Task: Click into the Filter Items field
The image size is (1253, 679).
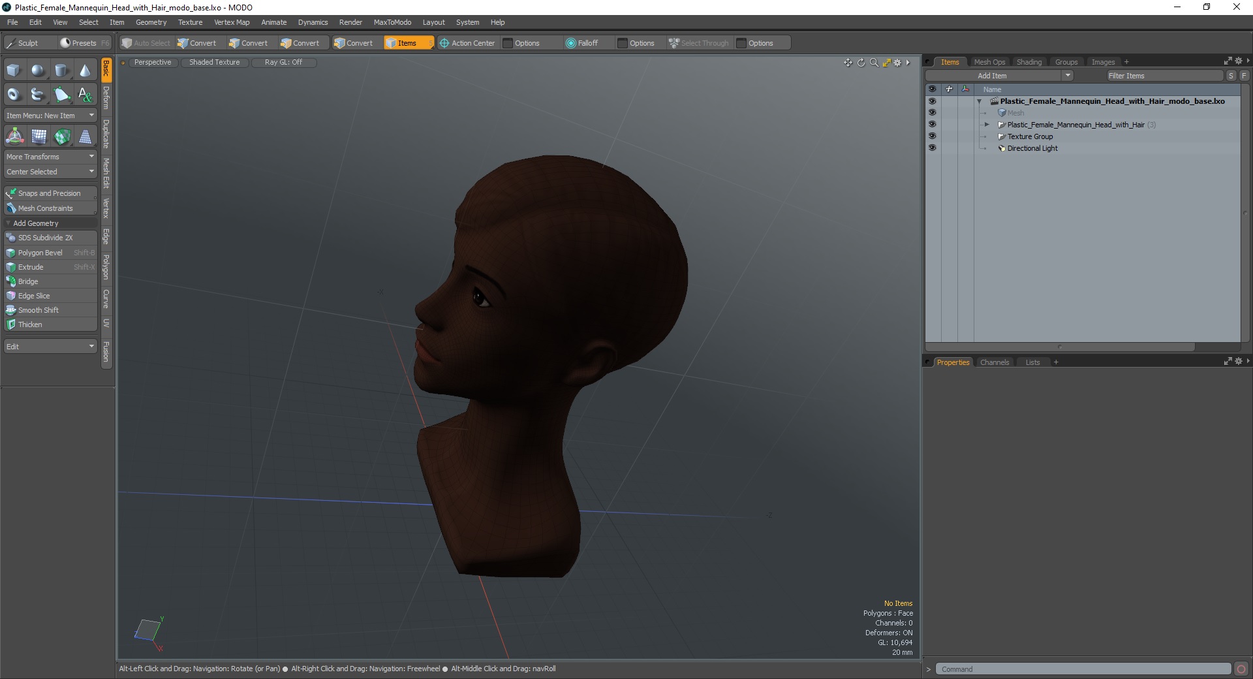Action: pyautogui.click(x=1164, y=76)
